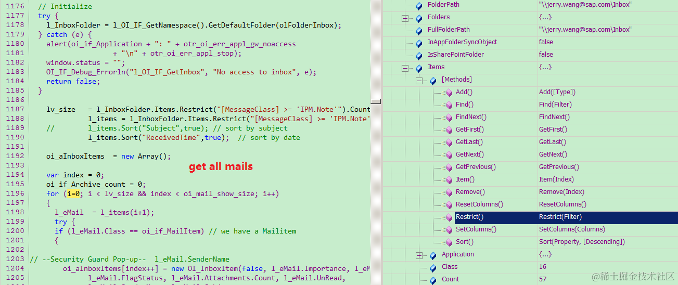
Task: Click the Item() method icon
Action: [448, 180]
